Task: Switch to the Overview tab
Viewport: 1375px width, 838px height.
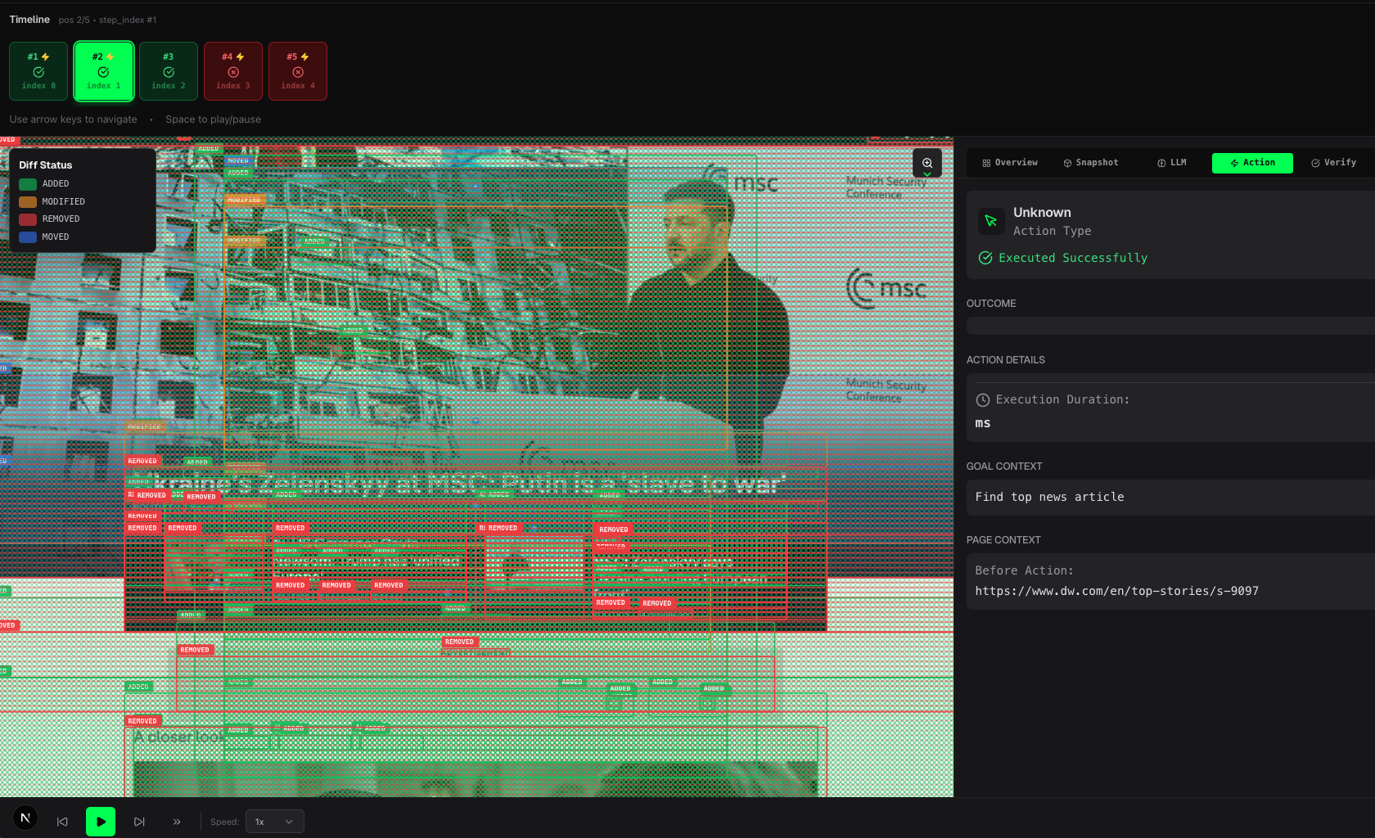Action: [x=1010, y=163]
